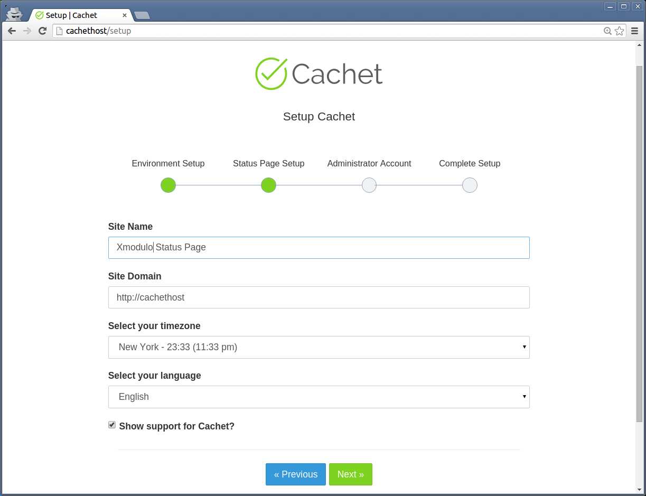The image size is (646, 496).
Task: Click the Administrator Account step label
Action: tap(369, 163)
